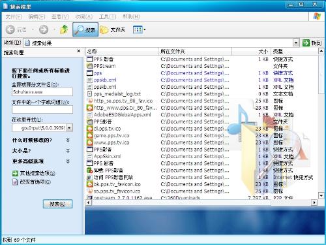Toggle the Search (搜索) toolbar button

tap(85, 29)
